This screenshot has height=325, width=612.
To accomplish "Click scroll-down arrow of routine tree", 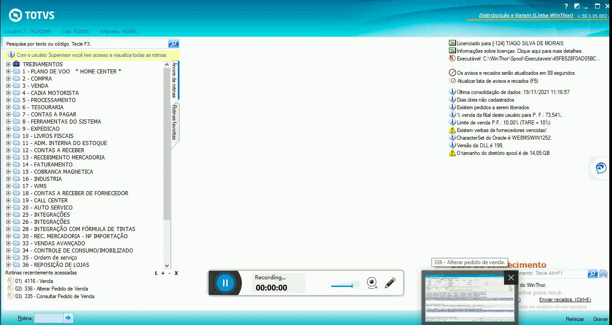I will click(x=167, y=265).
